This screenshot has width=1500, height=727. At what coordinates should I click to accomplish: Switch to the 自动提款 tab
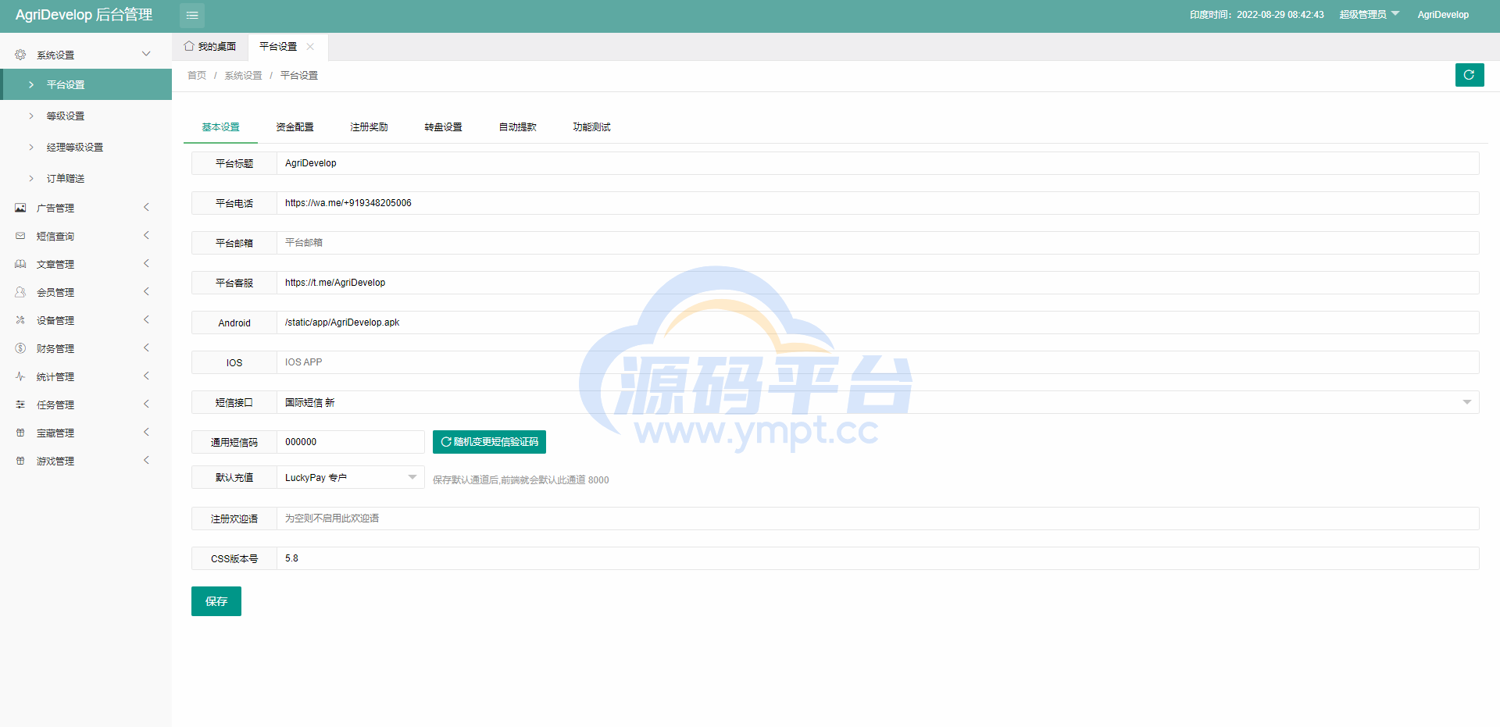pyautogui.click(x=517, y=127)
